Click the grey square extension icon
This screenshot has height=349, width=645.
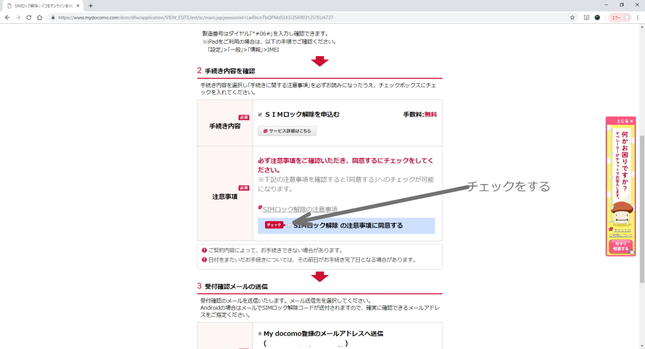[x=586, y=17]
